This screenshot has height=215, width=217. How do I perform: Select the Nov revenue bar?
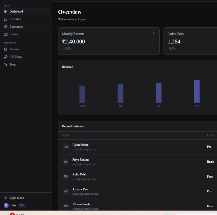[x=197, y=91]
